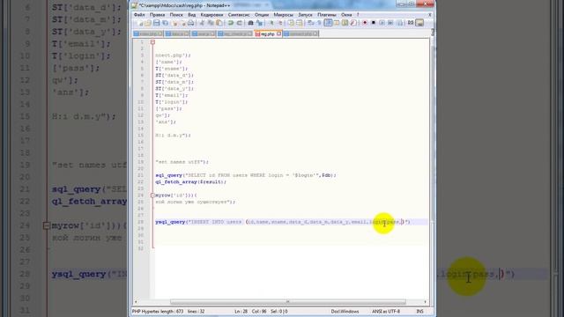This screenshot has width=564, height=317.
Task: Close document using menu bar X
Action: click(x=429, y=15)
